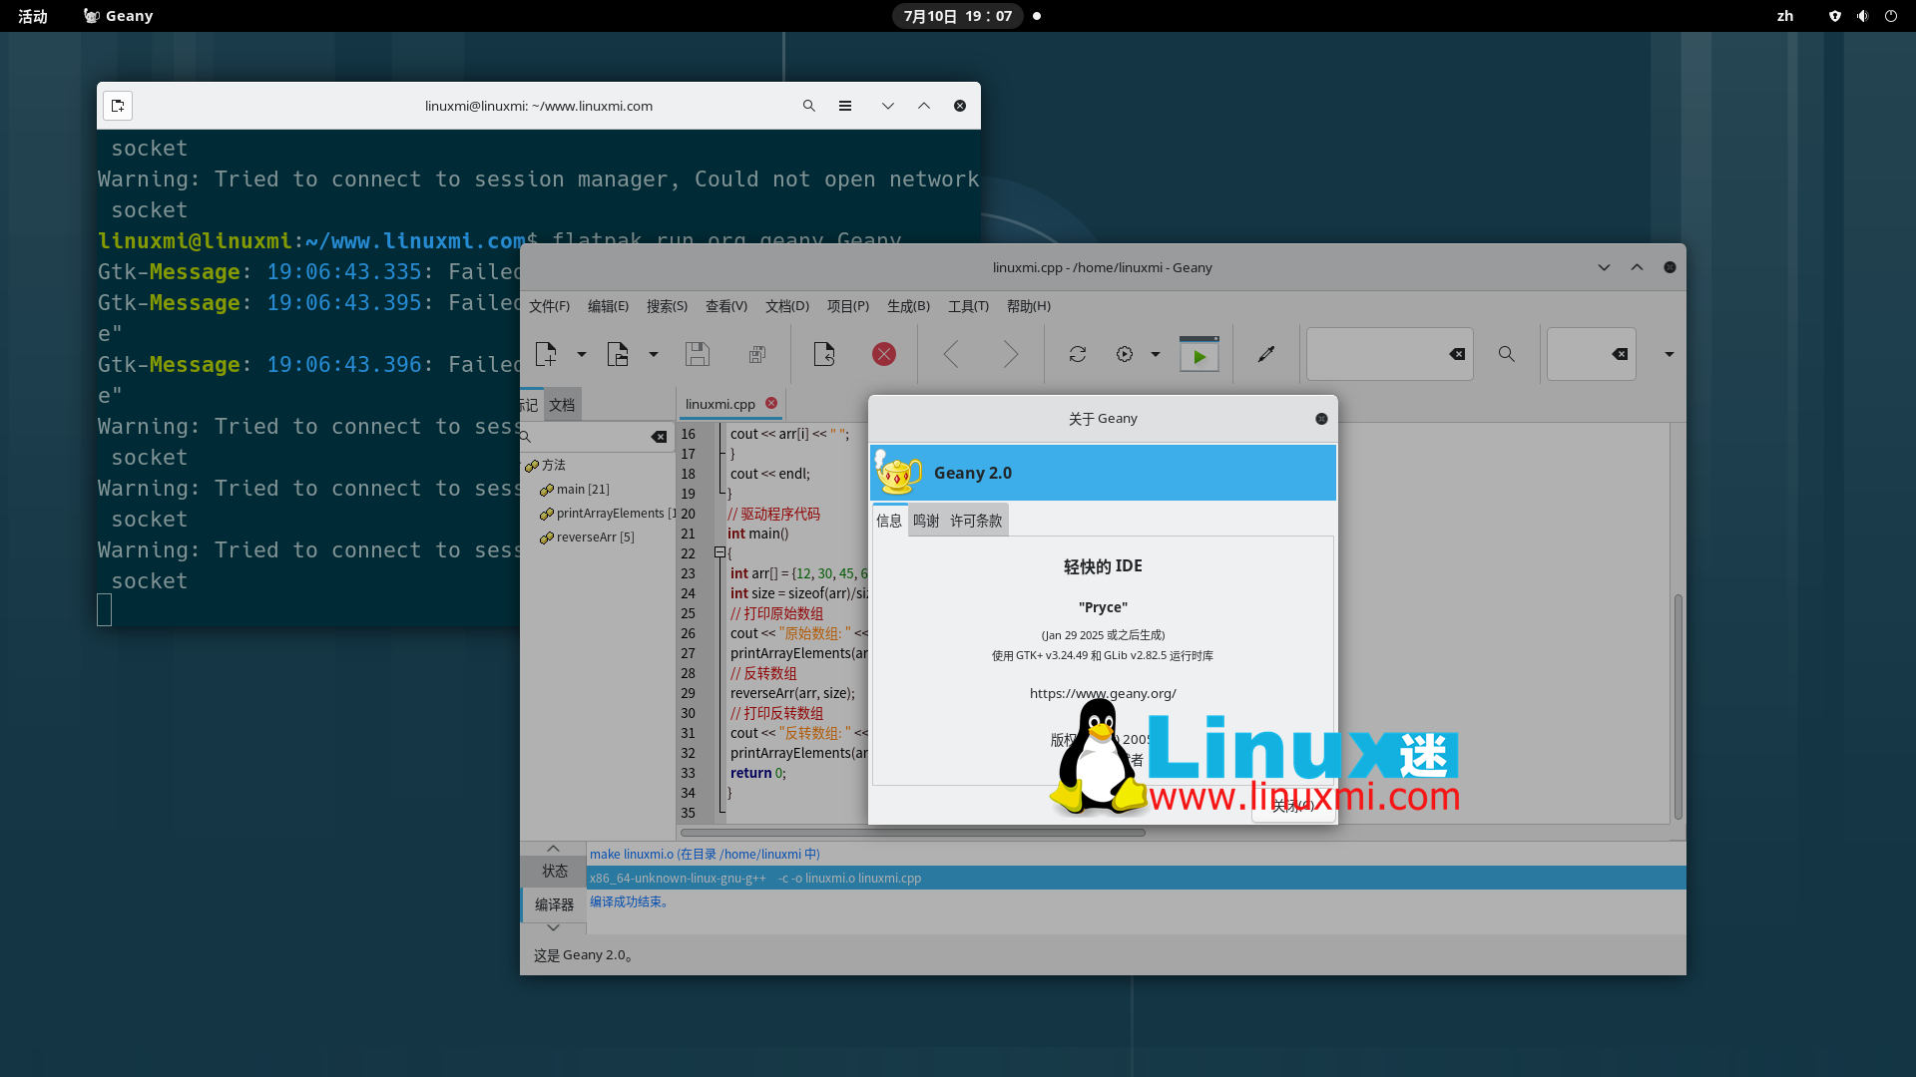Select the 编译成功结束。 message
The width and height of the screenshot is (1916, 1077).
[x=1136, y=901]
